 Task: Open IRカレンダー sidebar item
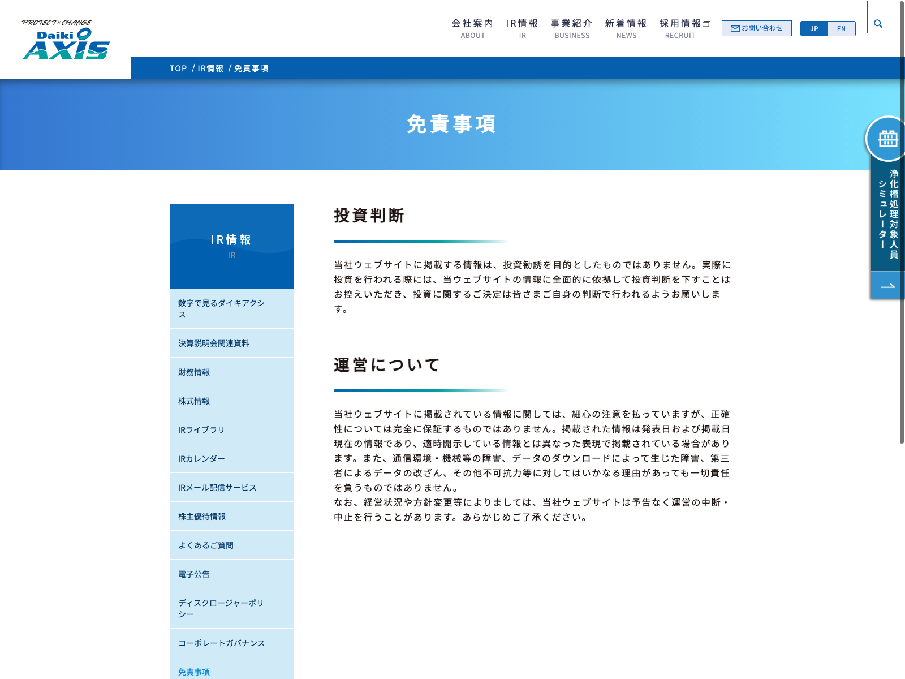pyautogui.click(x=201, y=459)
